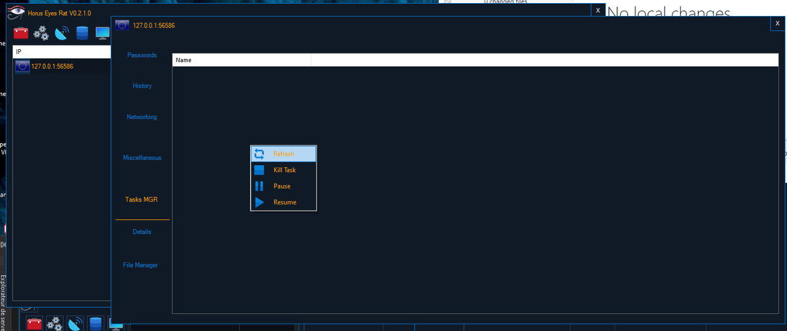Select Resume in the context menu

tap(283, 202)
